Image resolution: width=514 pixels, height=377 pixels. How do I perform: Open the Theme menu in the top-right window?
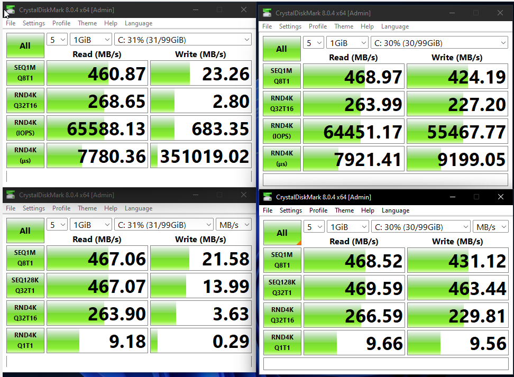pyautogui.click(x=344, y=26)
